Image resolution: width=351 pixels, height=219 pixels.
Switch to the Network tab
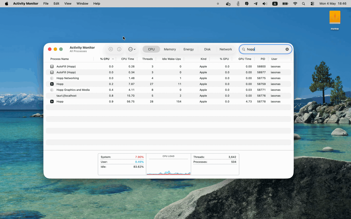226,49
